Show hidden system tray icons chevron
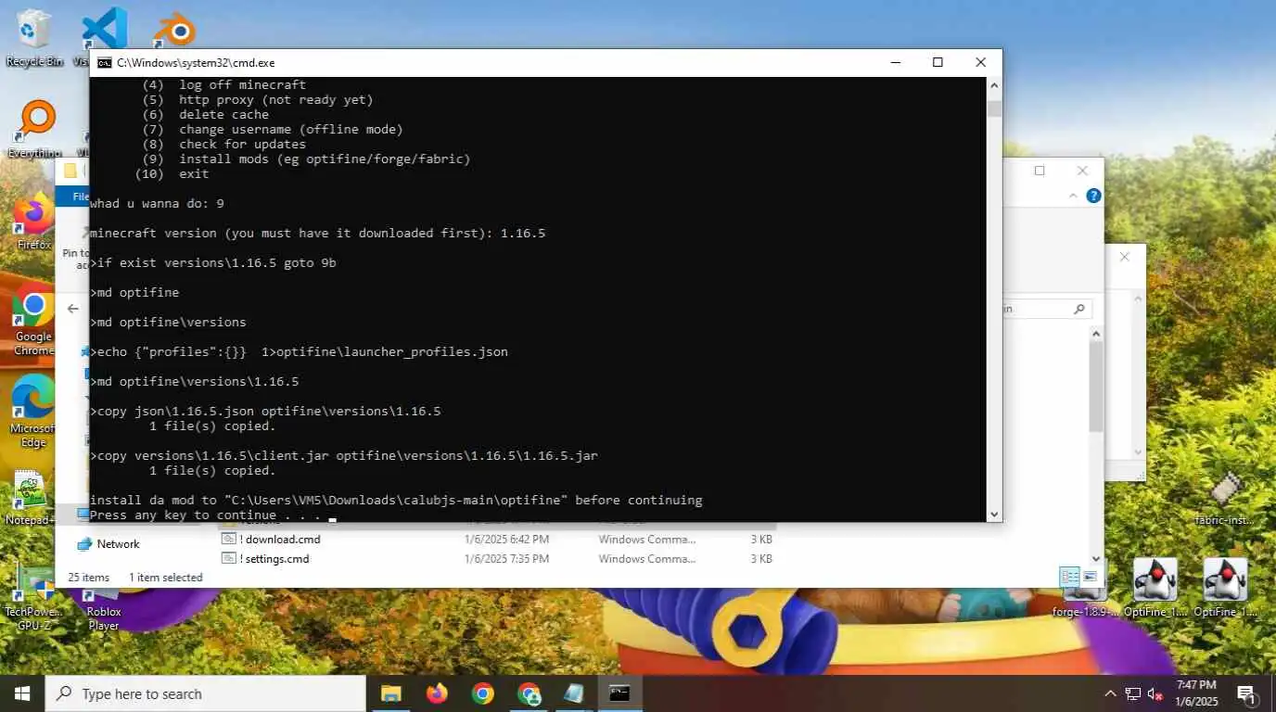Image resolution: width=1276 pixels, height=712 pixels. (1110, 693)
